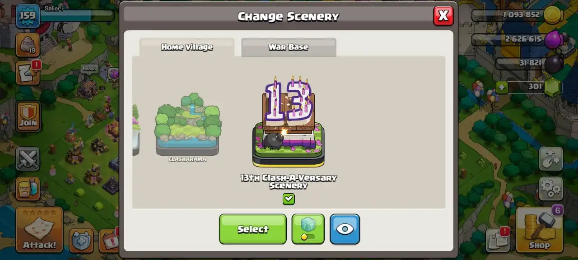Open the quest scroll with red notification
578x260 pixels.
click(28, 73)
